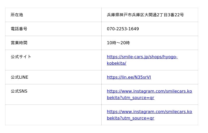The image size is (208, 133).
Task: Click the '2丁目3番22号' part of the address
Action: point(170,15)
